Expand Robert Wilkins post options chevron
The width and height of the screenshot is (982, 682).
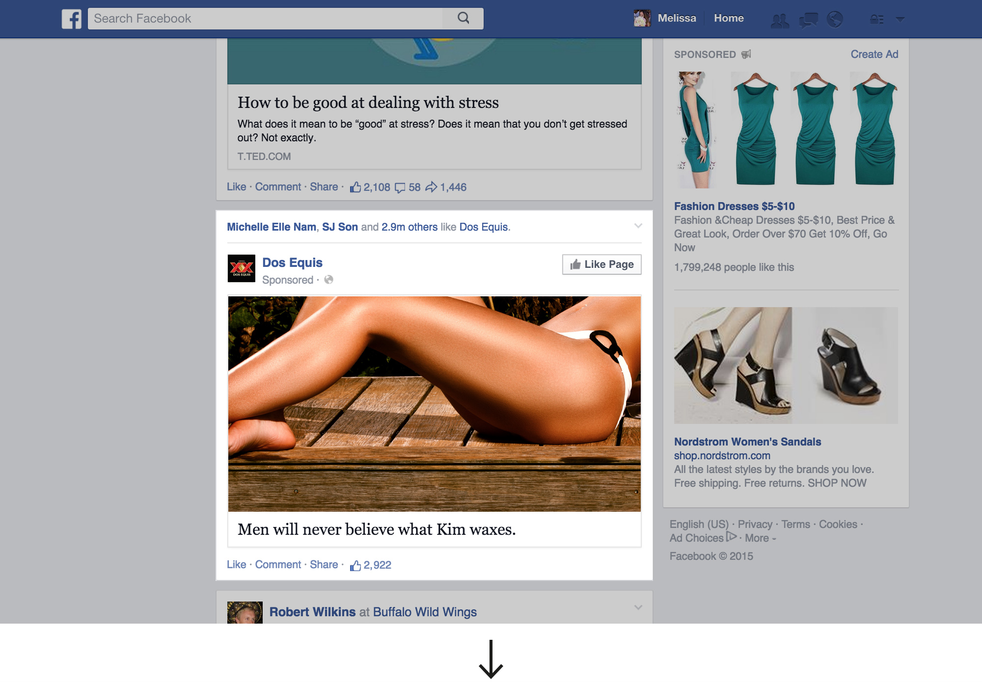pos(638,607)
